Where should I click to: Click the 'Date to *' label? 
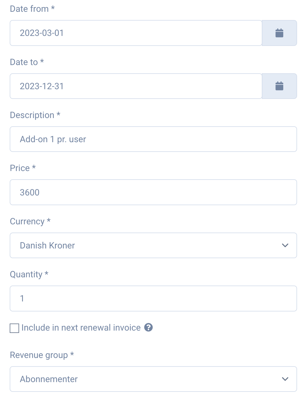[27, 62]
